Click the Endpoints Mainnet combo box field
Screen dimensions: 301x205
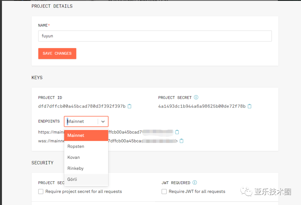click(81, 122)
